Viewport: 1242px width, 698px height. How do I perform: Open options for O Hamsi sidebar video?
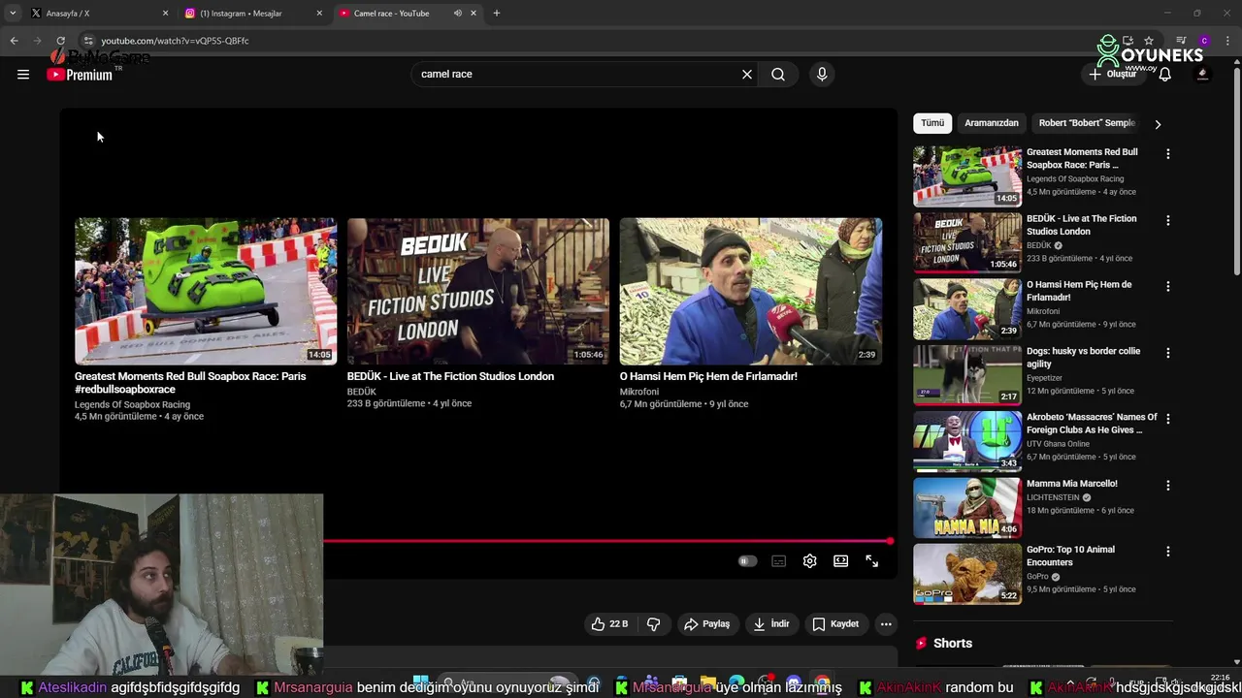click(x=1168, y=286)
